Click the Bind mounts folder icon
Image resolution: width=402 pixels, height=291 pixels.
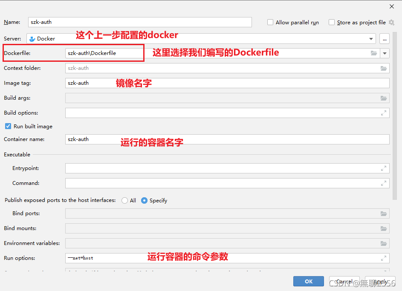(x=384, y=228)
